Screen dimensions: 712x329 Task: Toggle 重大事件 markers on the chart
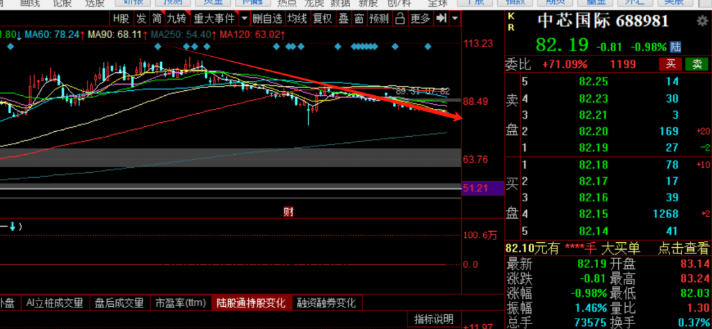coord(214,19)
